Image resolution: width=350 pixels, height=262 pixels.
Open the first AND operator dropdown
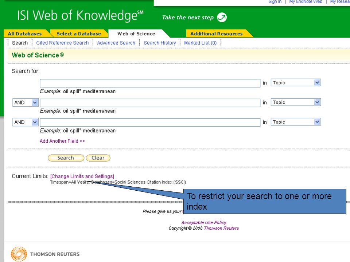coord(26,103)
